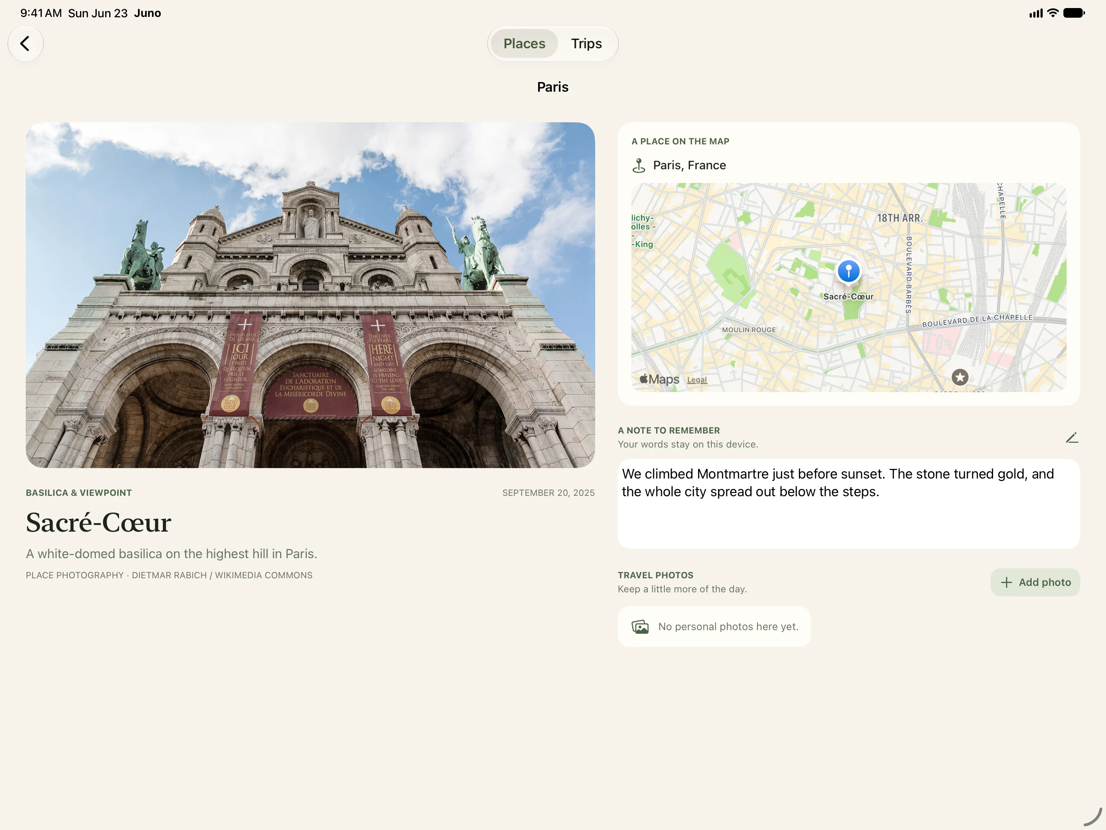
Task: Tap the Apple Maps logo
Action: (660, 379)
